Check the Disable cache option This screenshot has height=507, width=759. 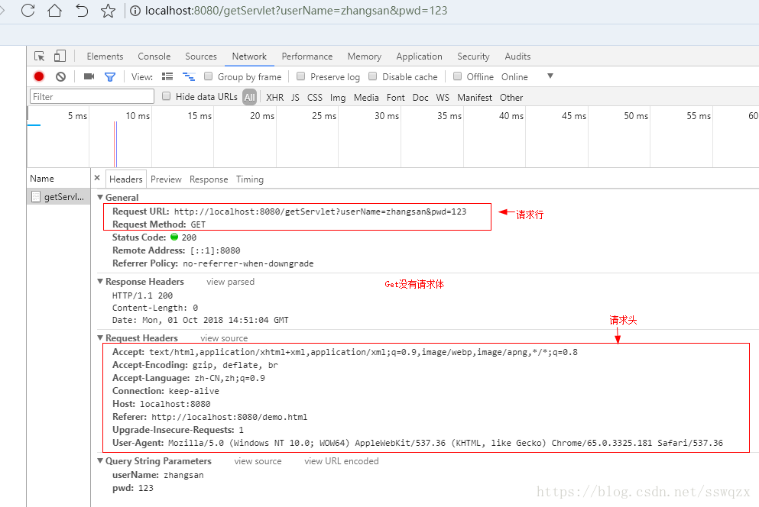[373, 76]
